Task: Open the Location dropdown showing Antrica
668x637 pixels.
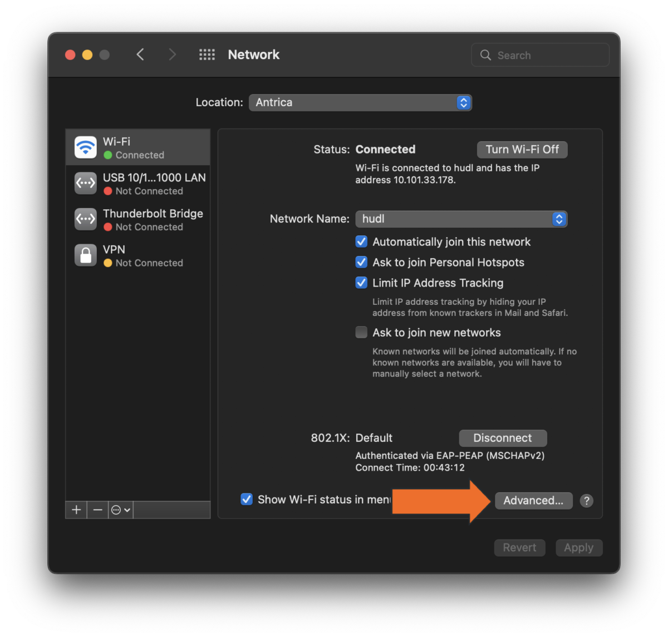Action: 463,102
